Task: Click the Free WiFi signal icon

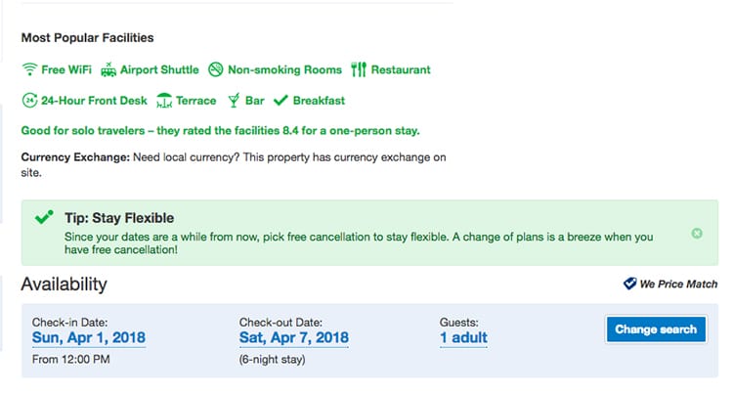Action: coord(29,69)
